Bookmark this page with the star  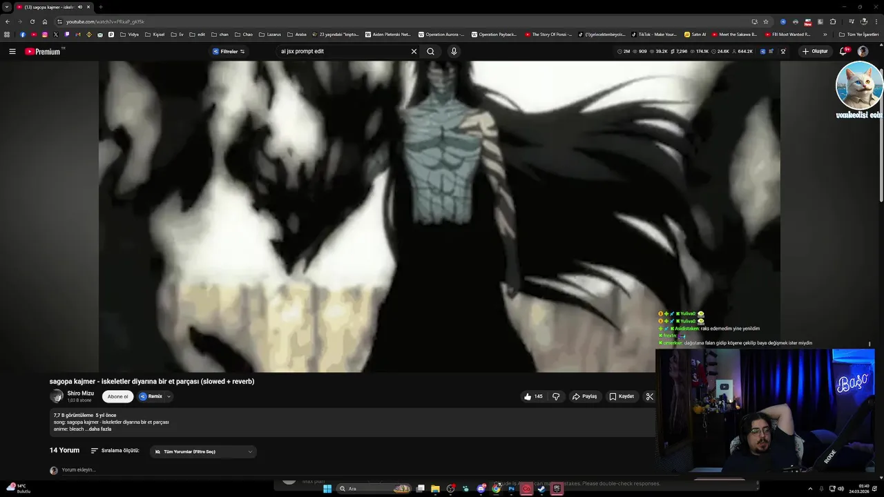[766, 21]
